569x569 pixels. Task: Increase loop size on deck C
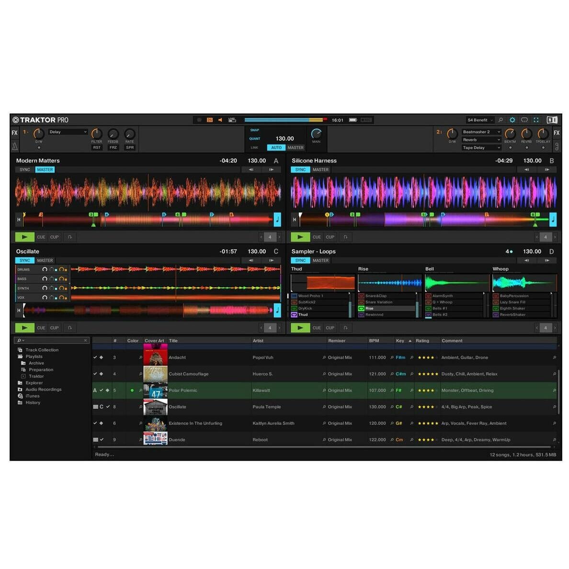[x=279, y=328]
